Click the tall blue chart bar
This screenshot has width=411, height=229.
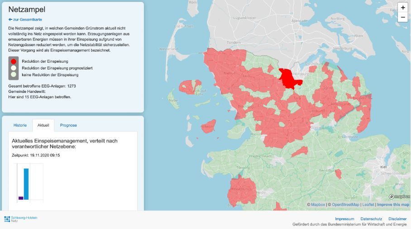pos(26,183)
